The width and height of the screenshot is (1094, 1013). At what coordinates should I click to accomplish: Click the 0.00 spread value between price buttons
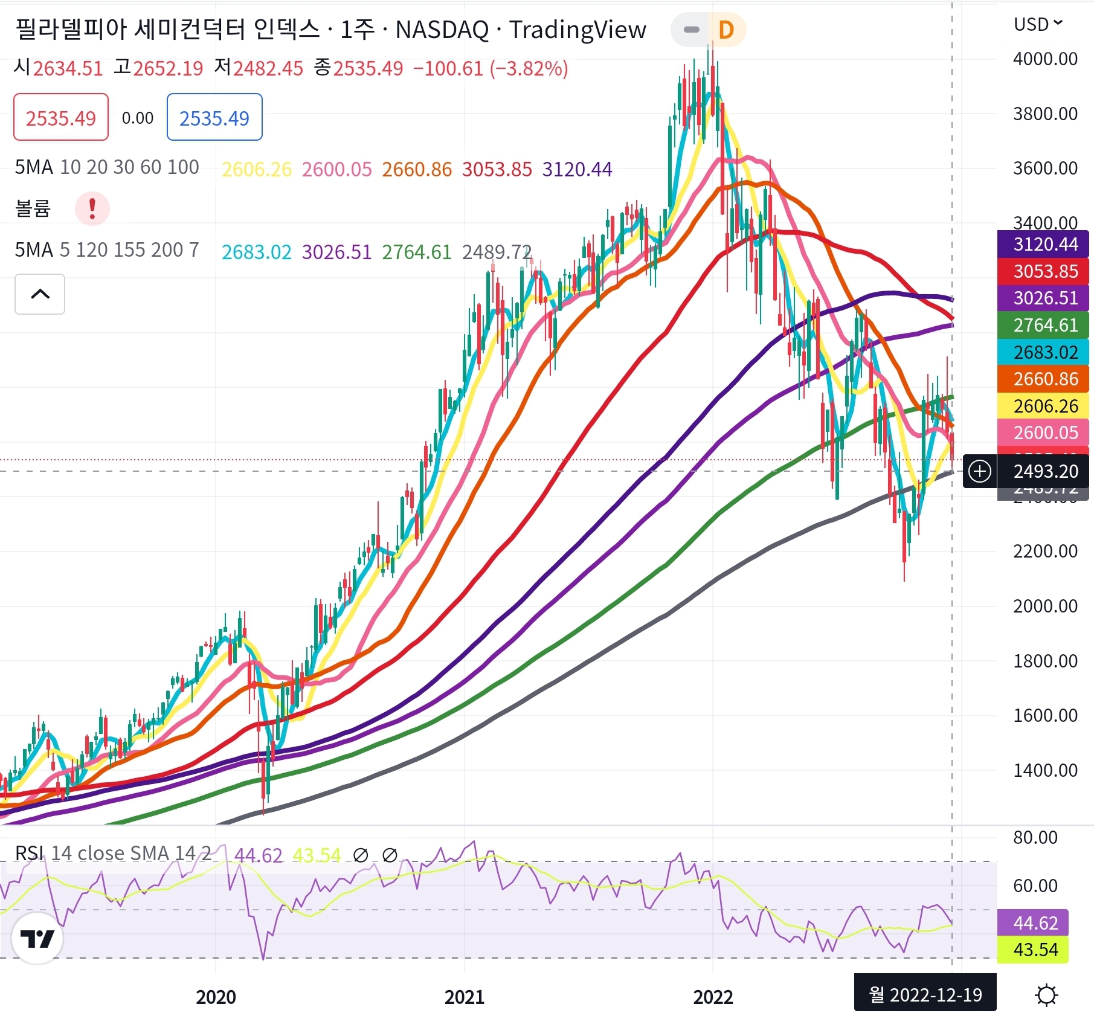coord(138,118)
